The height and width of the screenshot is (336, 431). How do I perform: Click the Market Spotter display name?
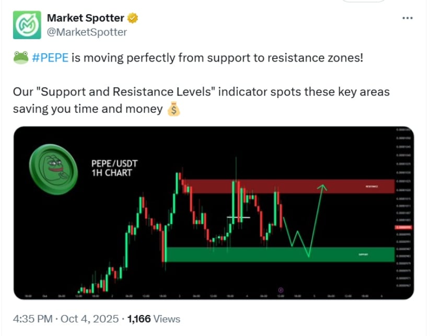[x=86, y=18]
